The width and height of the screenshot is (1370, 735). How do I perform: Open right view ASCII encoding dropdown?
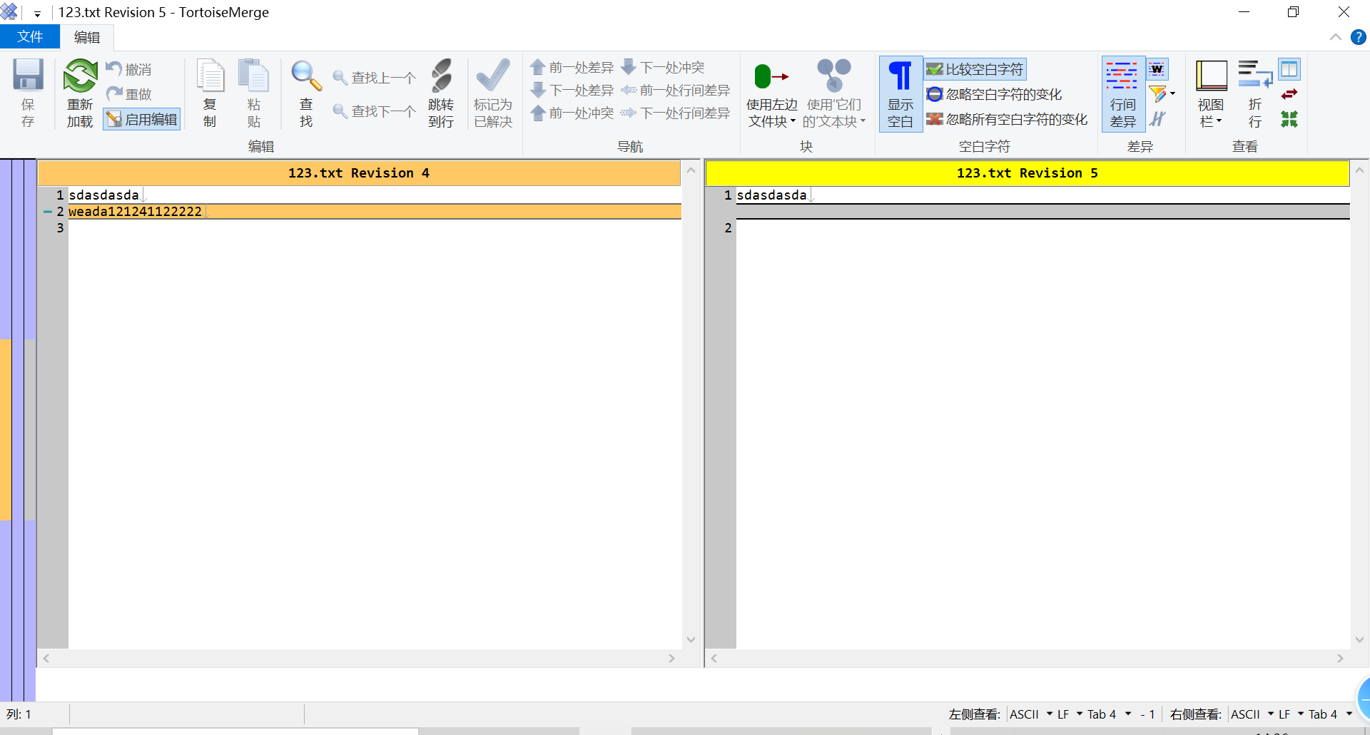pos(1252,714)
